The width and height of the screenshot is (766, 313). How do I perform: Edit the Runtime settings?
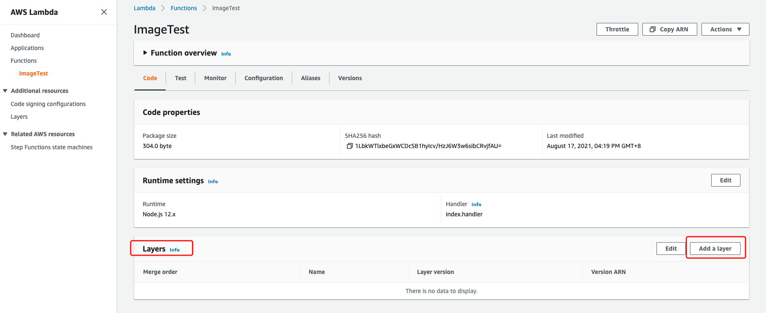coord(726,180)
